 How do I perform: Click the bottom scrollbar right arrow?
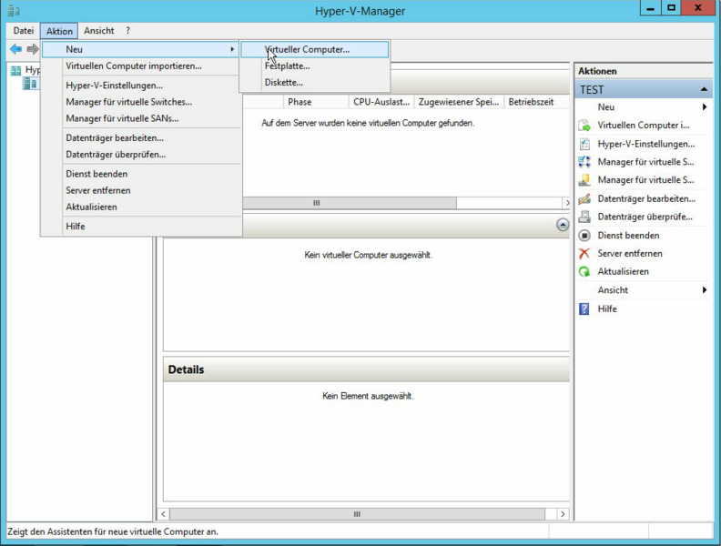(x=563, y=514)
